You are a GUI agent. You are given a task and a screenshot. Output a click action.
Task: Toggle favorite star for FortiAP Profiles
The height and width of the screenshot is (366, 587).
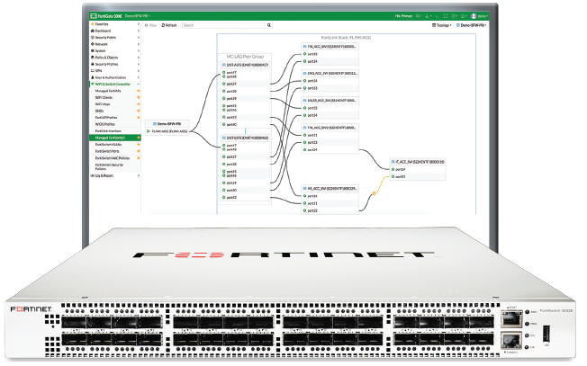coord(138,118)
